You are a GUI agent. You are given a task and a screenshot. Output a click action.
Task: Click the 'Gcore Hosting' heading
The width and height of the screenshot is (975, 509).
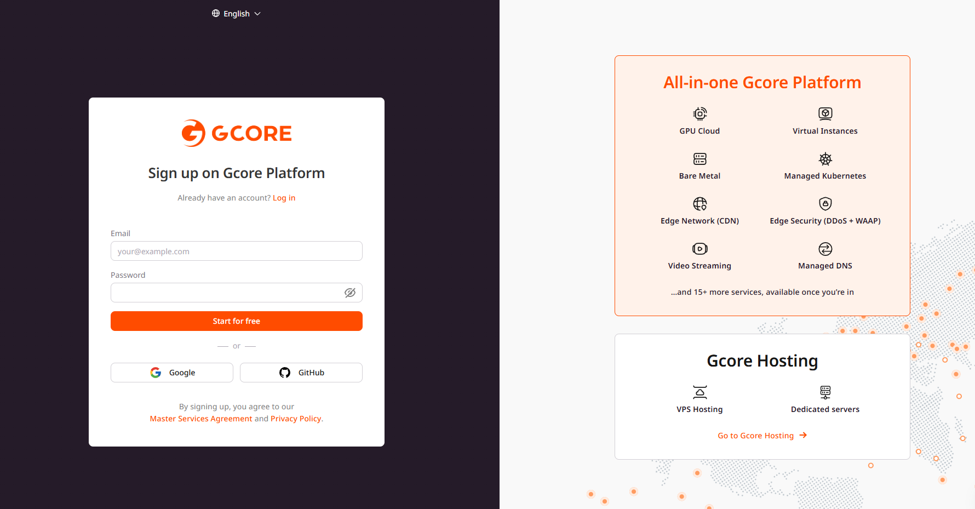(762, 361)
